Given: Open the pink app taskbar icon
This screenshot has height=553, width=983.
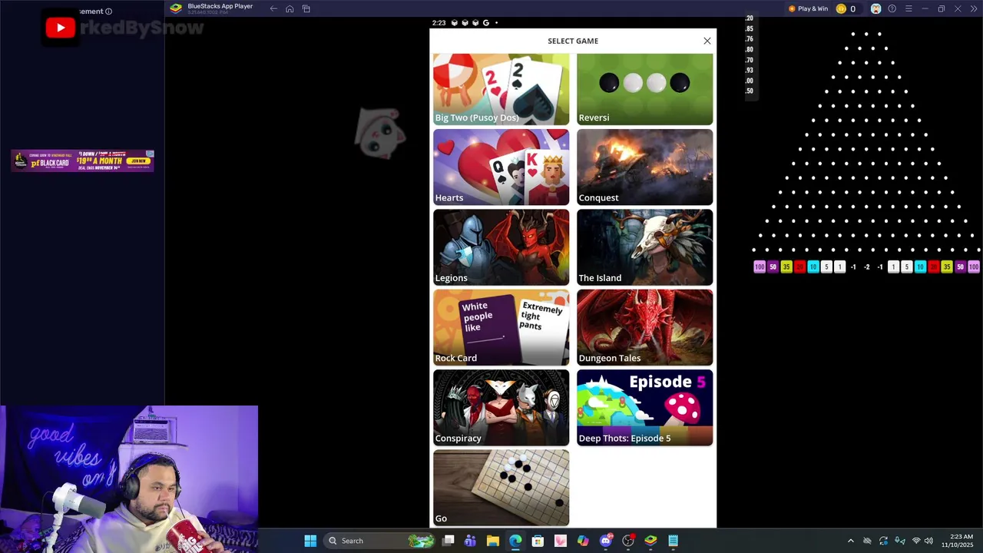Looking at the screenshot, I should 561,541.
